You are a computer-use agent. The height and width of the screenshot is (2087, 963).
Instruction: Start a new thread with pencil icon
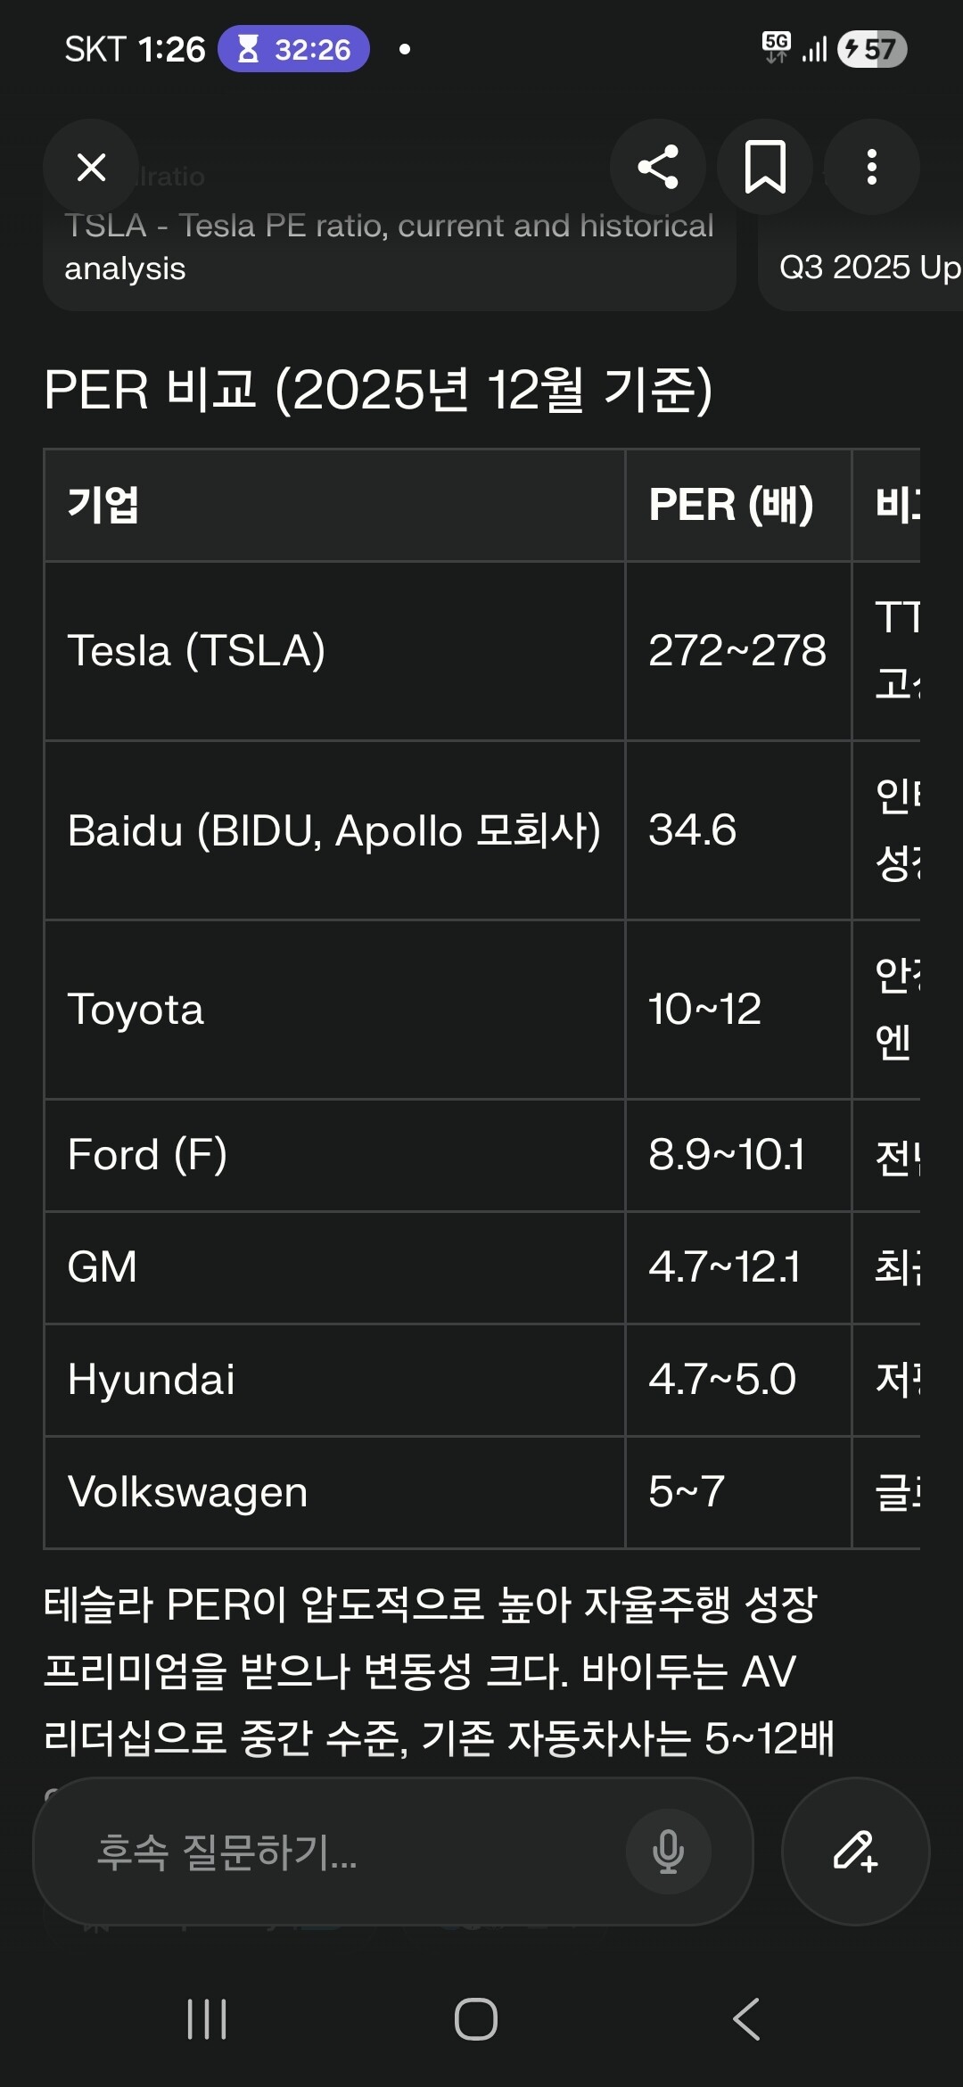pos(855,1852)
